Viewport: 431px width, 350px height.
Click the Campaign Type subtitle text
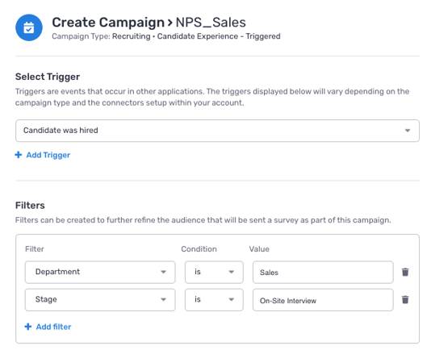click(166, 36)
